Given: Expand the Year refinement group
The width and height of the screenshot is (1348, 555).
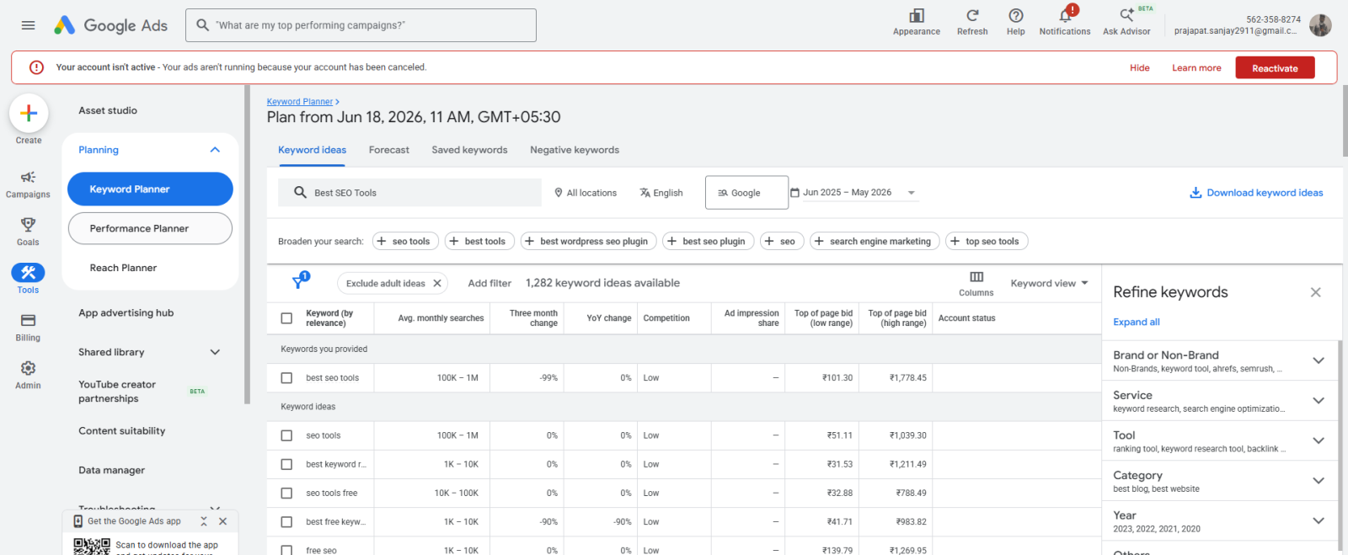Looking at the screenshot, I should [1319, 520].
